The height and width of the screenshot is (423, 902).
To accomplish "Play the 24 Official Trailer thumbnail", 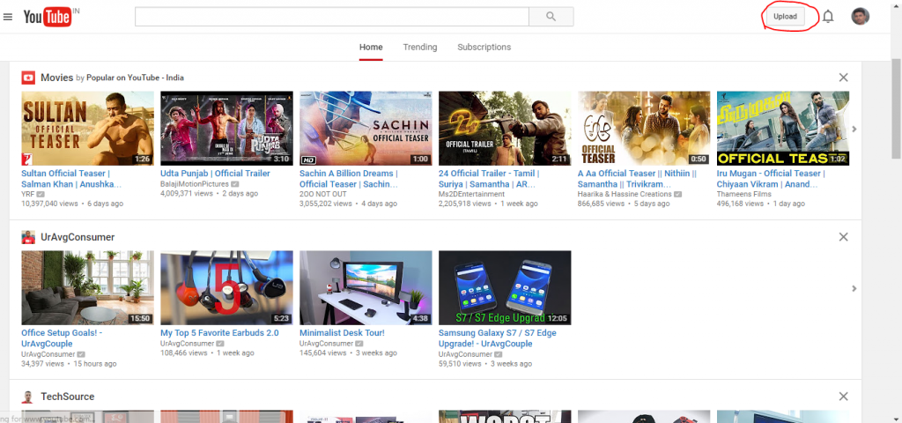I will click(x=505, y=129).
